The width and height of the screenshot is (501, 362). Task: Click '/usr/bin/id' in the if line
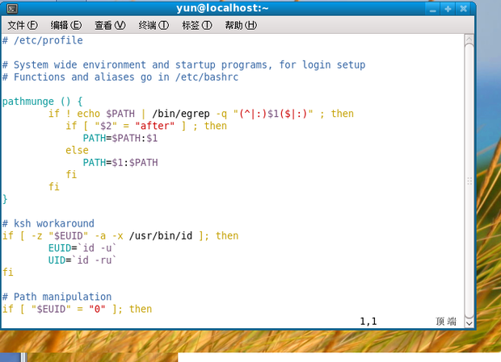(161, 235)
